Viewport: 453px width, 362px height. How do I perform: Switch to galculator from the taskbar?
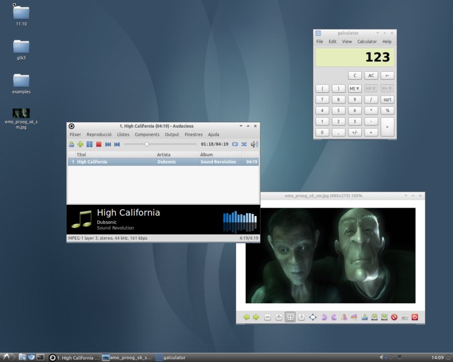coord(171,357)
